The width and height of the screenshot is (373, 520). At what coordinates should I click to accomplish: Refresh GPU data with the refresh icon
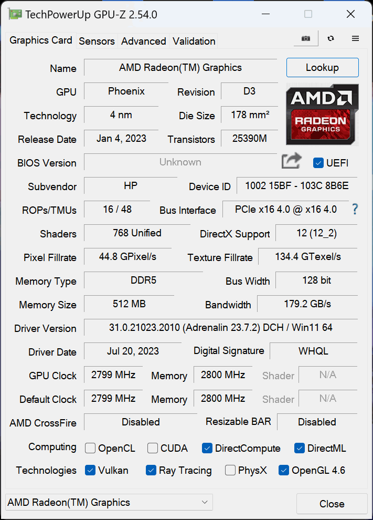pos(331,38)
